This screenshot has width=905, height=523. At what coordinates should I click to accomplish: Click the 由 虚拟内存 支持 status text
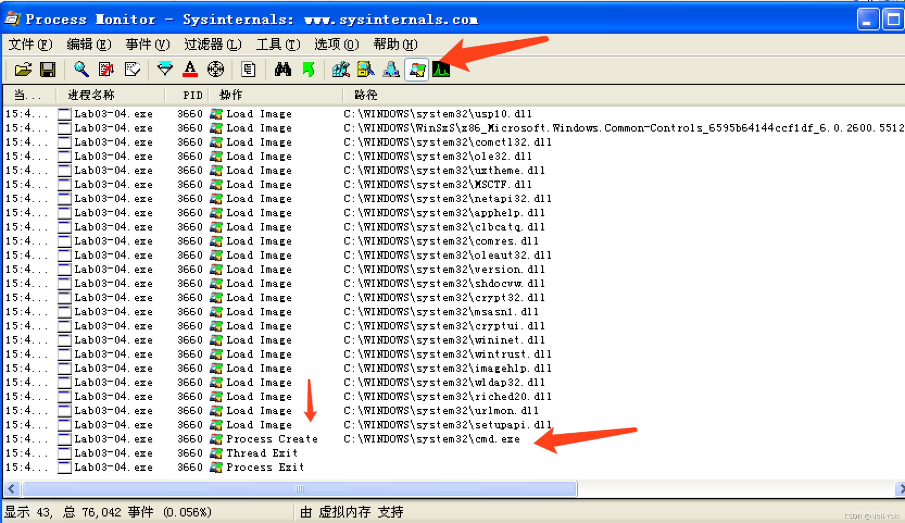click(352, 512)
